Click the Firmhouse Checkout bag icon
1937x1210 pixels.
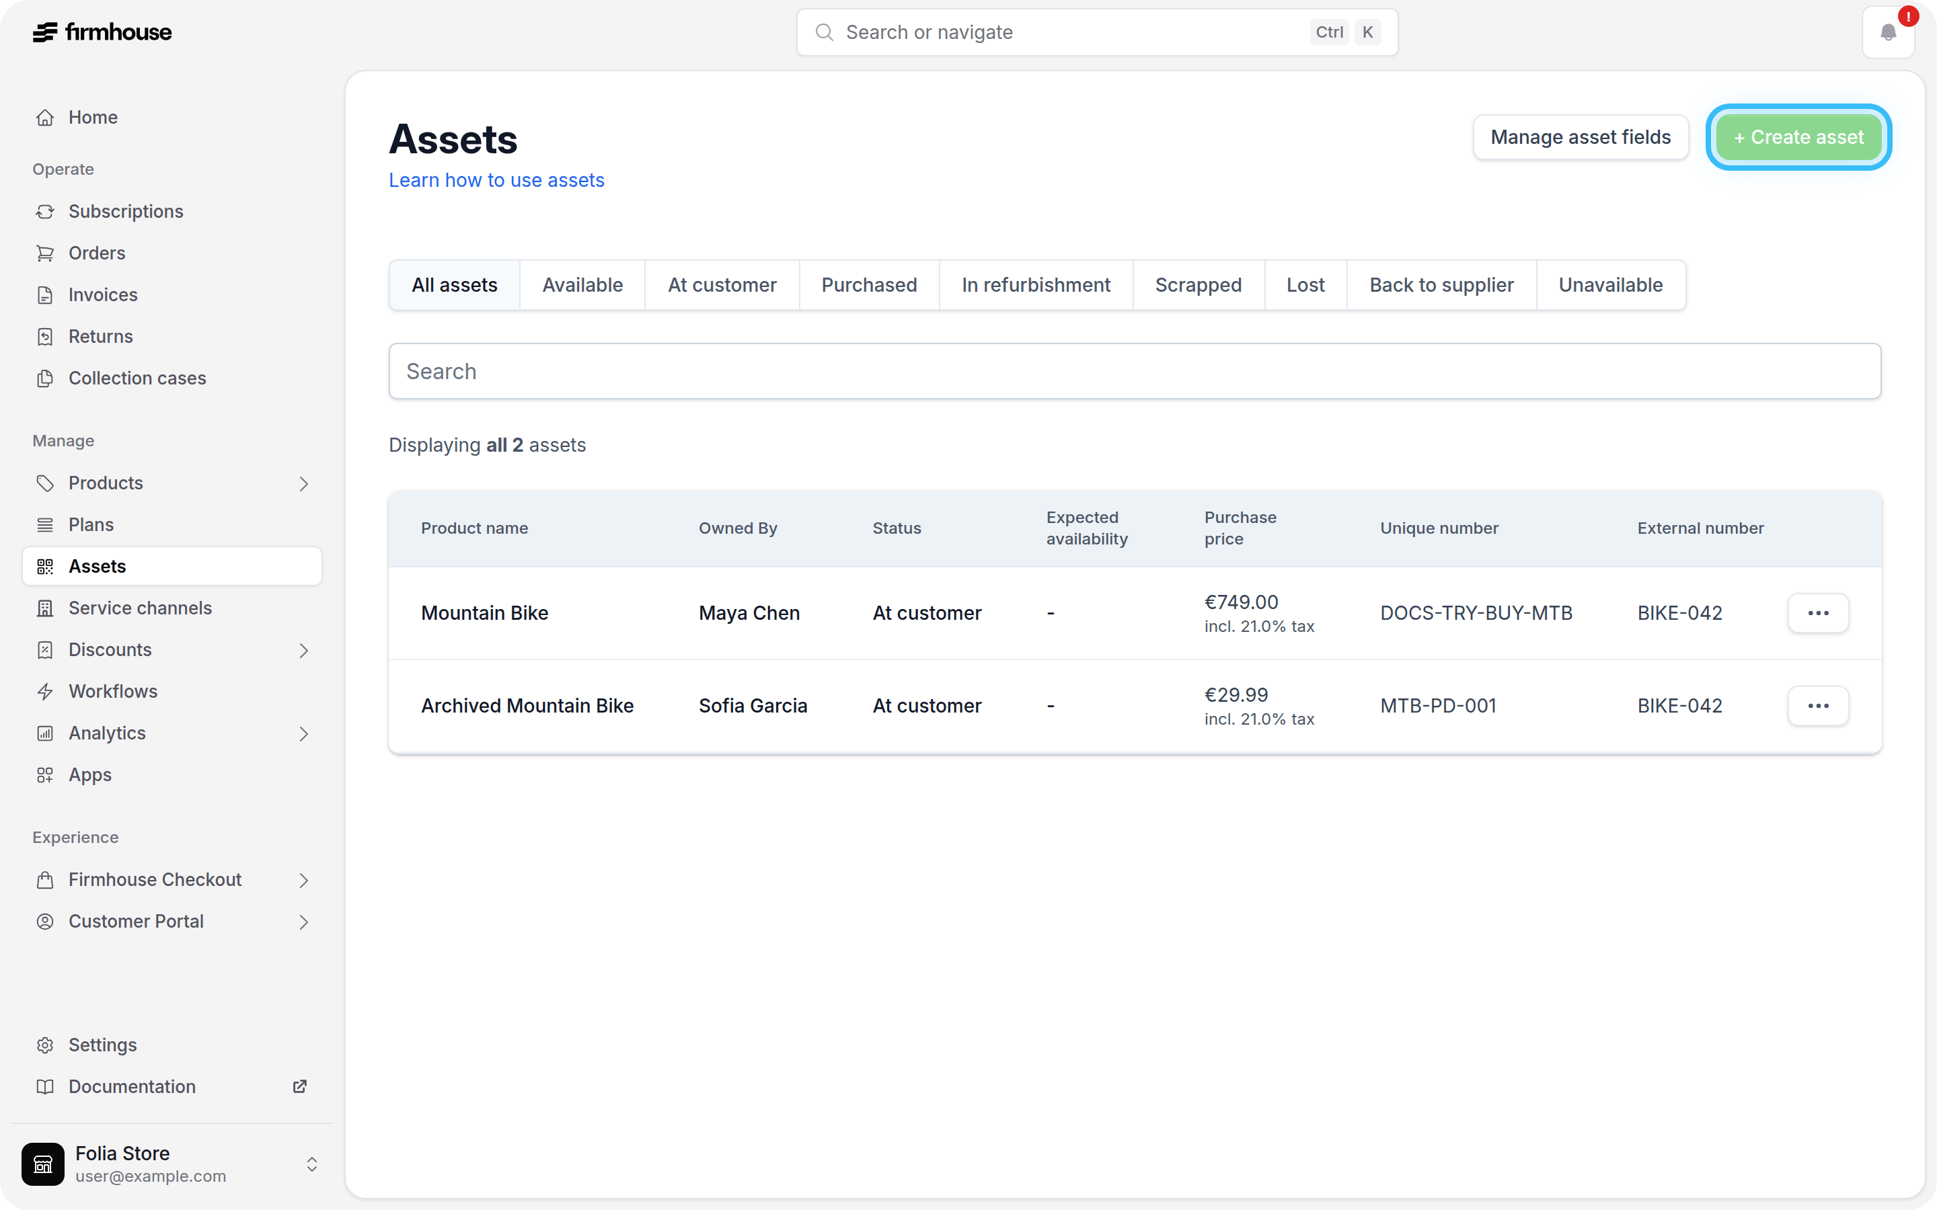coord(46,879)
